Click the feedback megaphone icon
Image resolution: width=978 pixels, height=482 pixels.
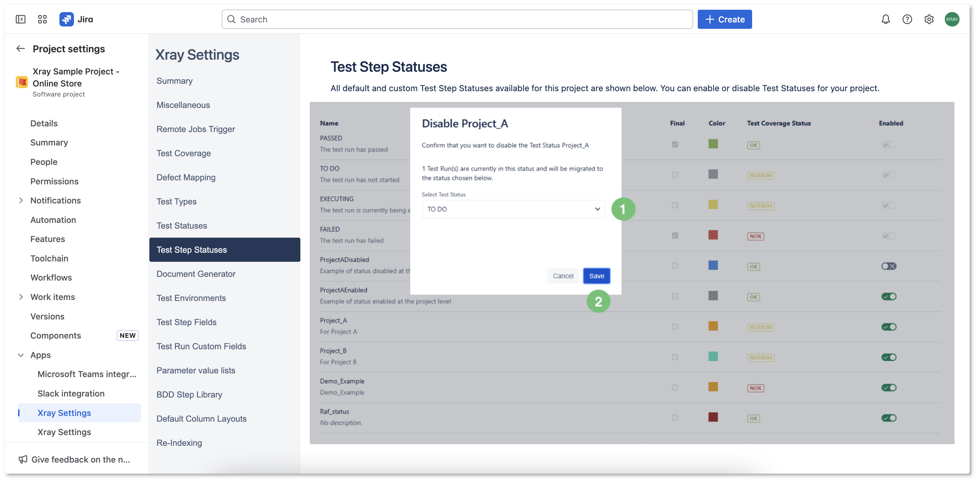(x=23, y=459)
